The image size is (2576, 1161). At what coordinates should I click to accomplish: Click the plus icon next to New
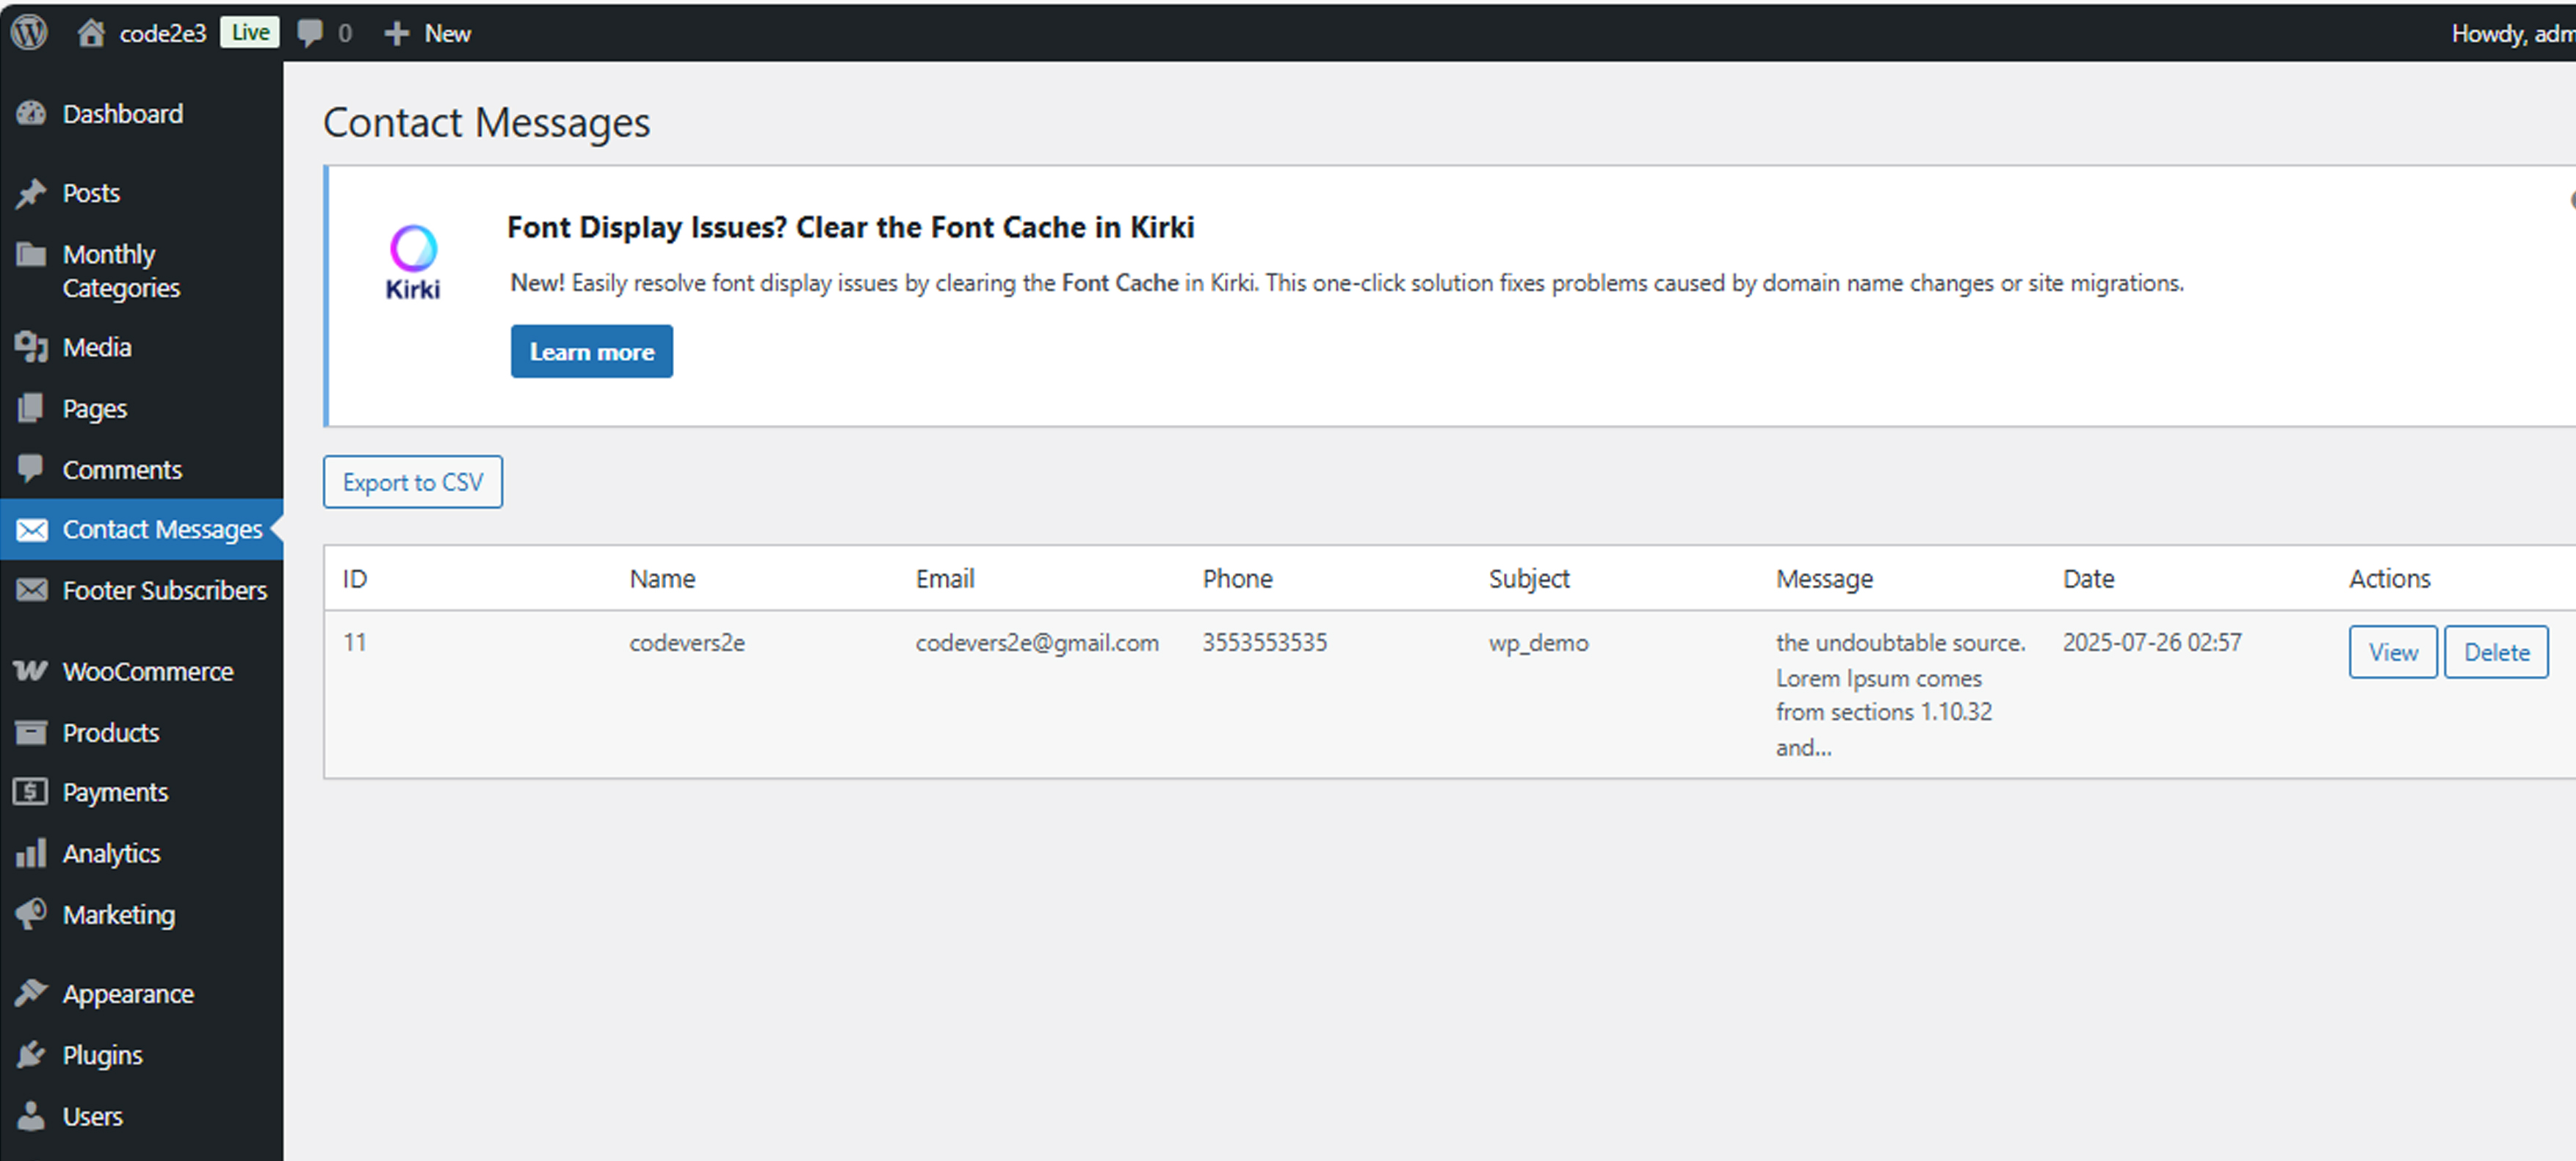click(x=397, y=33)
